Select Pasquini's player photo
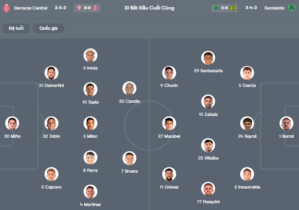Screen dimensions: 299x210 (208, 189)
